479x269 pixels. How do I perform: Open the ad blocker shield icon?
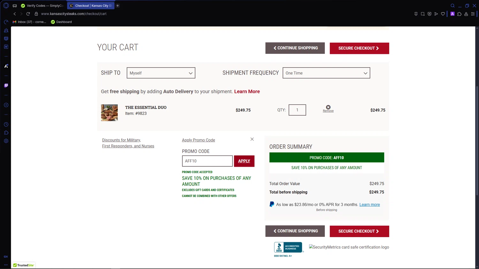(430, 14)
